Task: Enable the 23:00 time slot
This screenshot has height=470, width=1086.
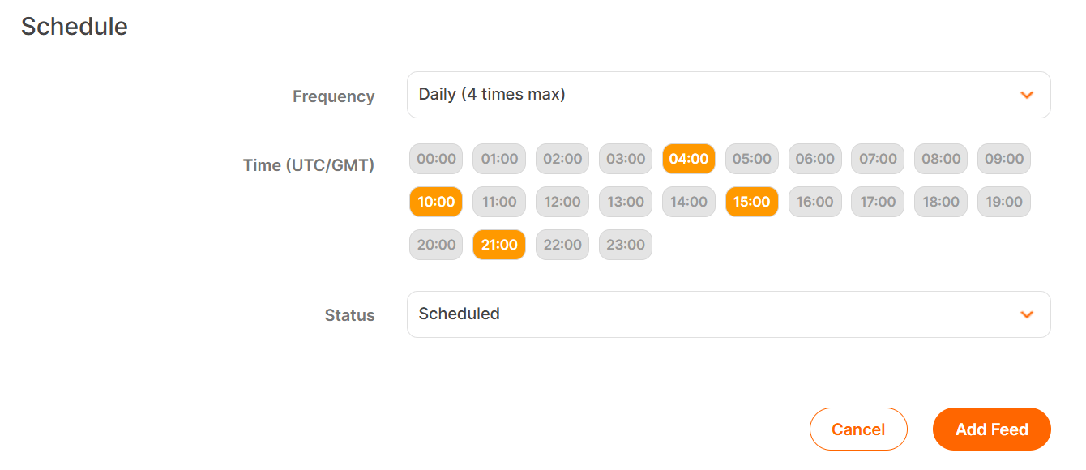Action: 625,244
